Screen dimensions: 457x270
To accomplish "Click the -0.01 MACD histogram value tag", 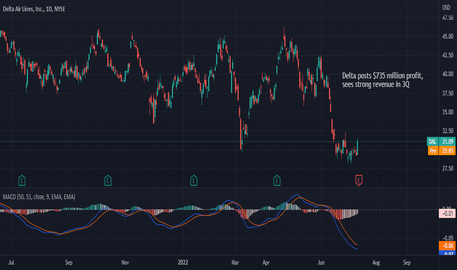I will pyautogui.click(x=447, y=214).
